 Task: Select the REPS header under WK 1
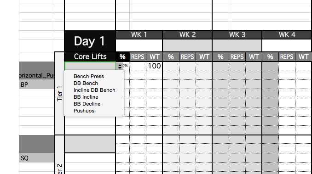[x=138, y=57]
